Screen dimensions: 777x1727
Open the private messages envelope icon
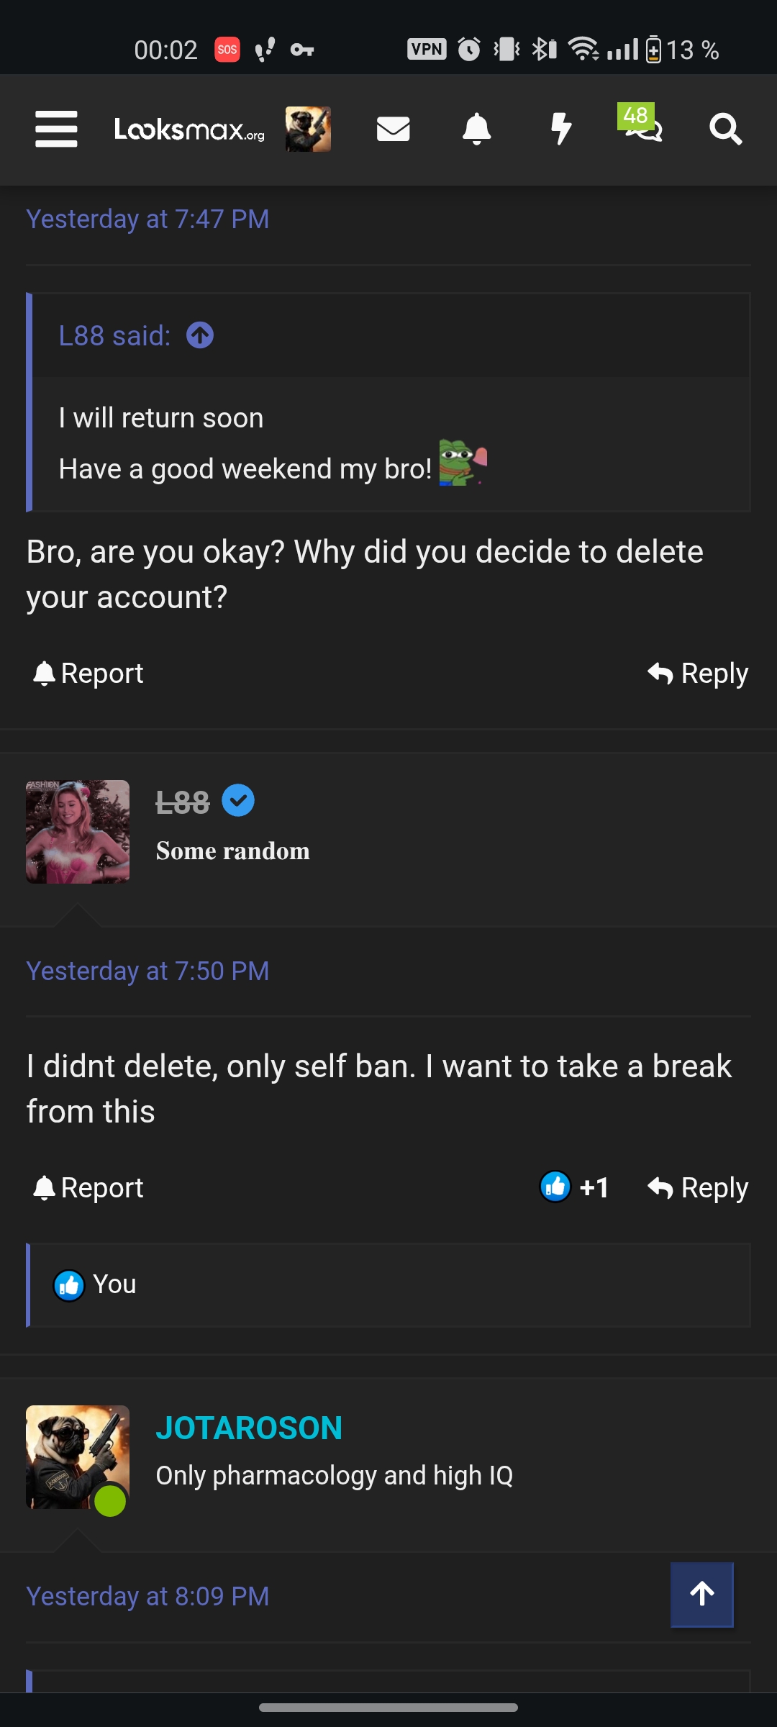[393, 130]
